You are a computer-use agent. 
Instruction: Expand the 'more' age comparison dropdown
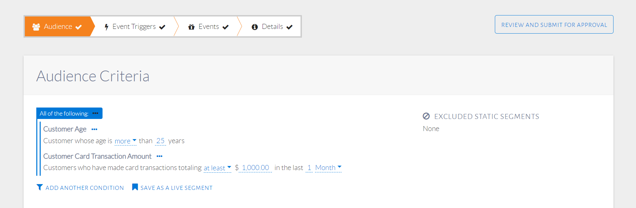[x=125, y=141]
